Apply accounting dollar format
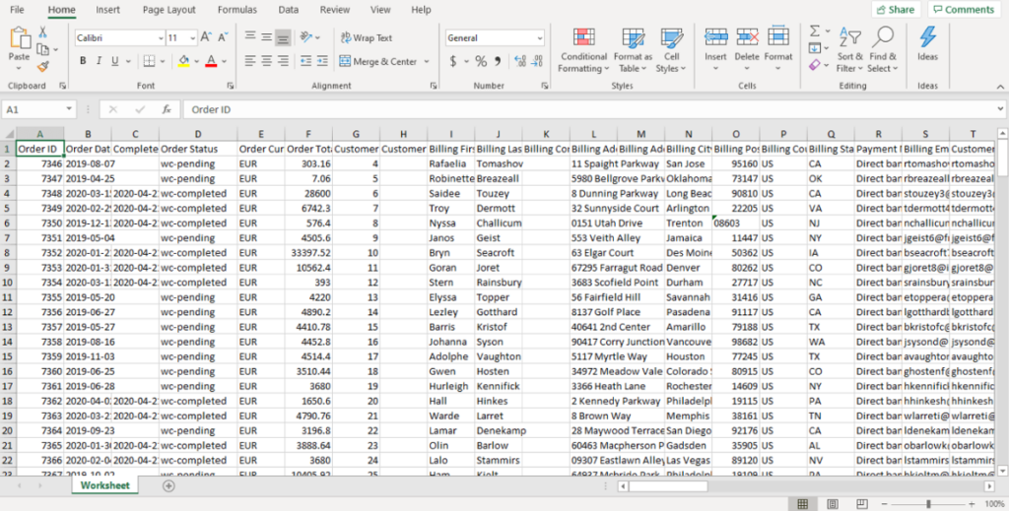 click(x=453, y=62)
